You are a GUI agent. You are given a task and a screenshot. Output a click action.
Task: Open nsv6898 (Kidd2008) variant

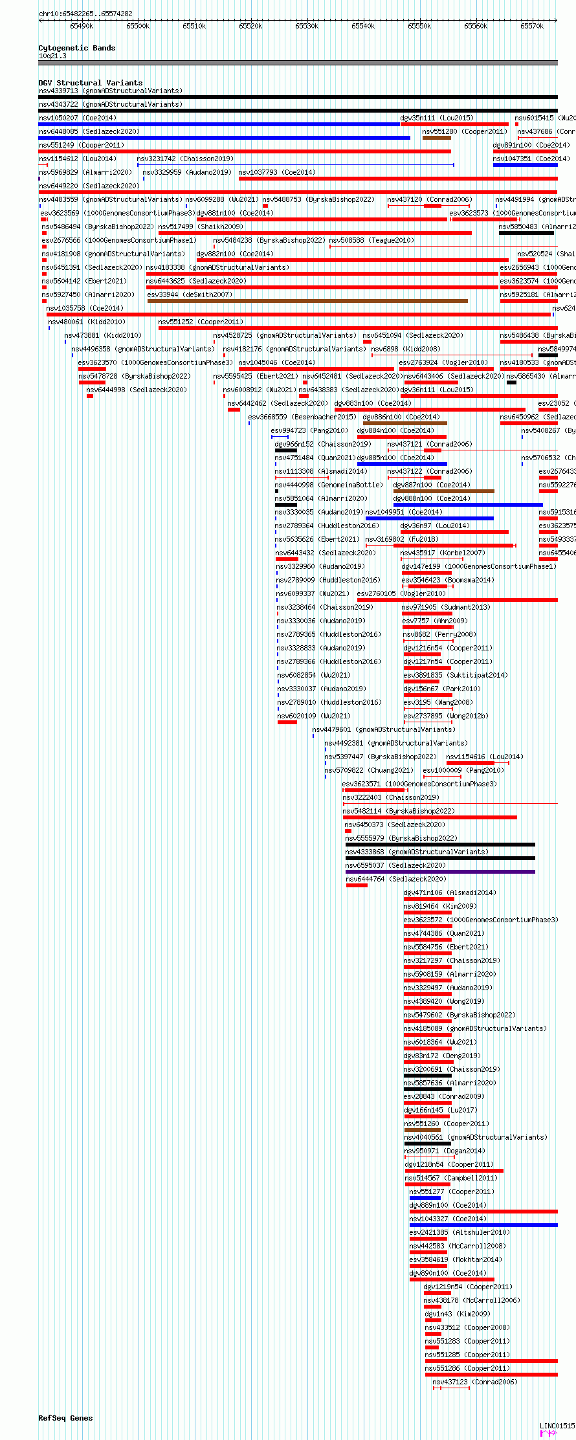(406, 349)
